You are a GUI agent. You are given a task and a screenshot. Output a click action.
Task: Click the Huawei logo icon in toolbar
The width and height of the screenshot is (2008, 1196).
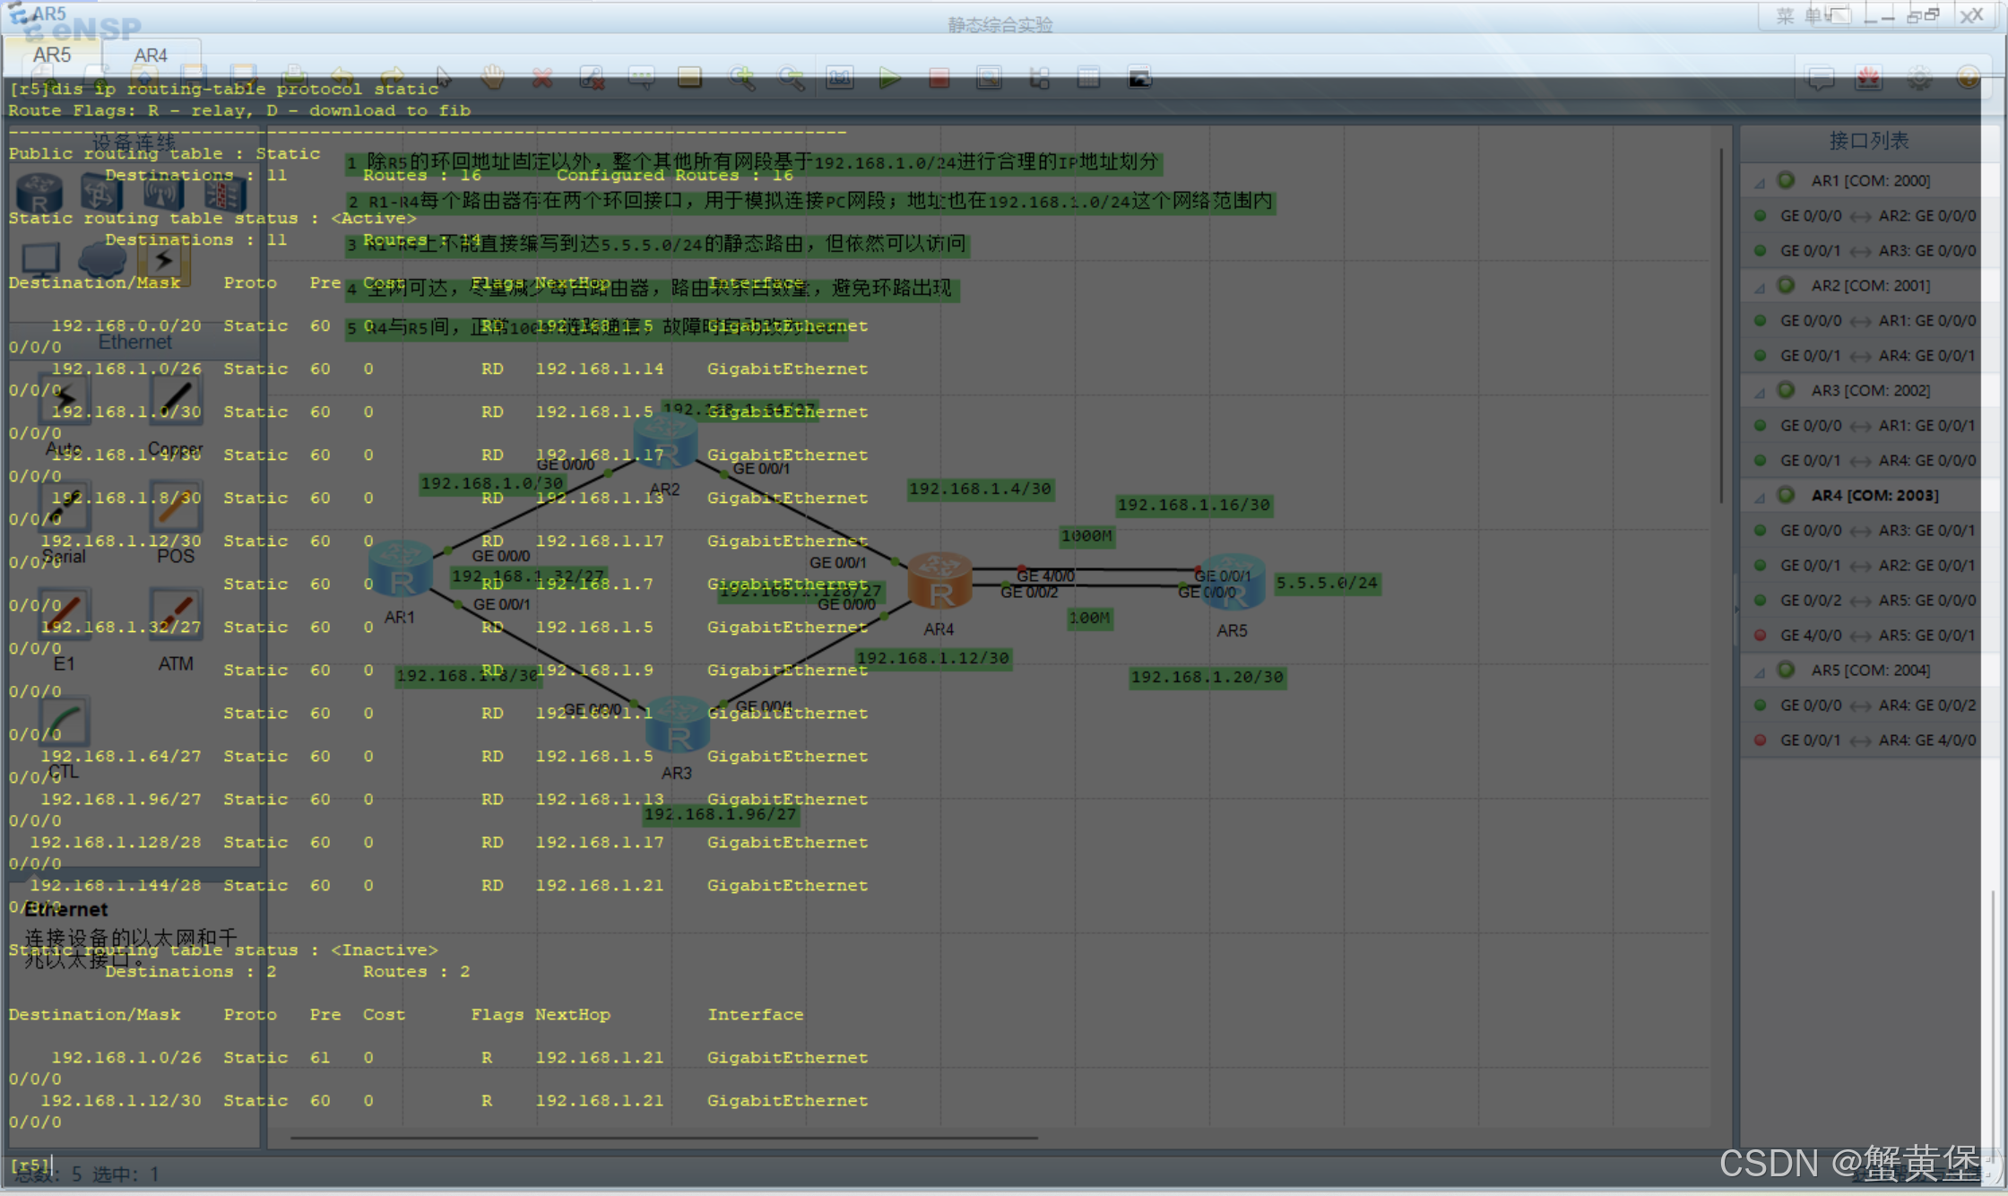click(x=1869, y=78)
